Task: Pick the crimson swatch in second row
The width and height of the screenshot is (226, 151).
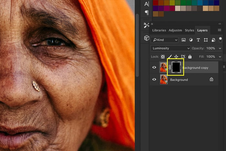Action: [x=172, y=8]
